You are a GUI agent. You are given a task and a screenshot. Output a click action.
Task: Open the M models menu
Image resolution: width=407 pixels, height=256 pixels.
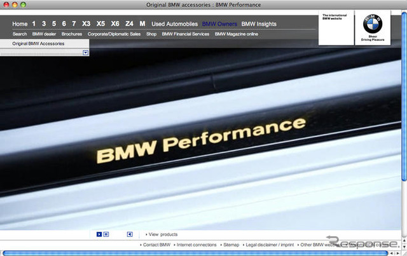click(x=142, y=24)
